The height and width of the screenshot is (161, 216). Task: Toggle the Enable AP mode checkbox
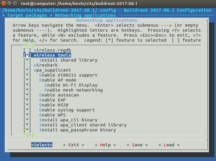click(27, 80)
